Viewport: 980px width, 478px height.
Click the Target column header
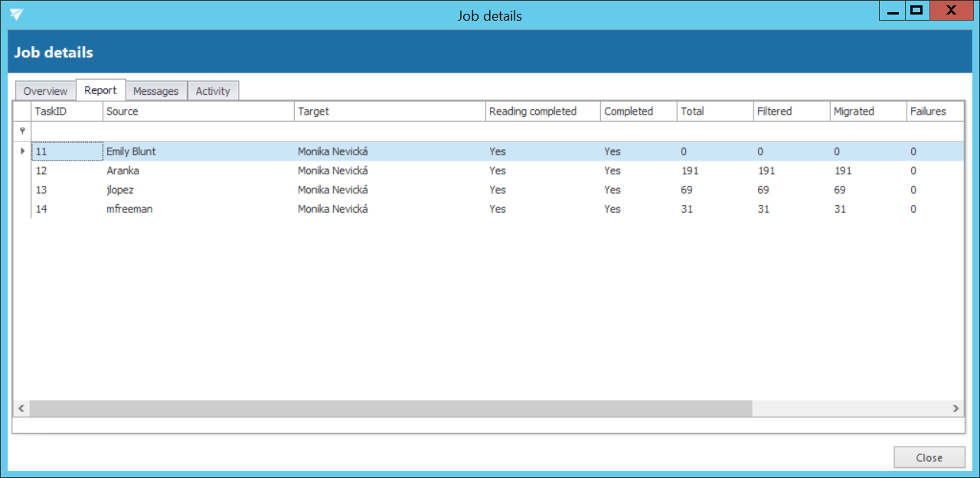[x=390, y=112]
